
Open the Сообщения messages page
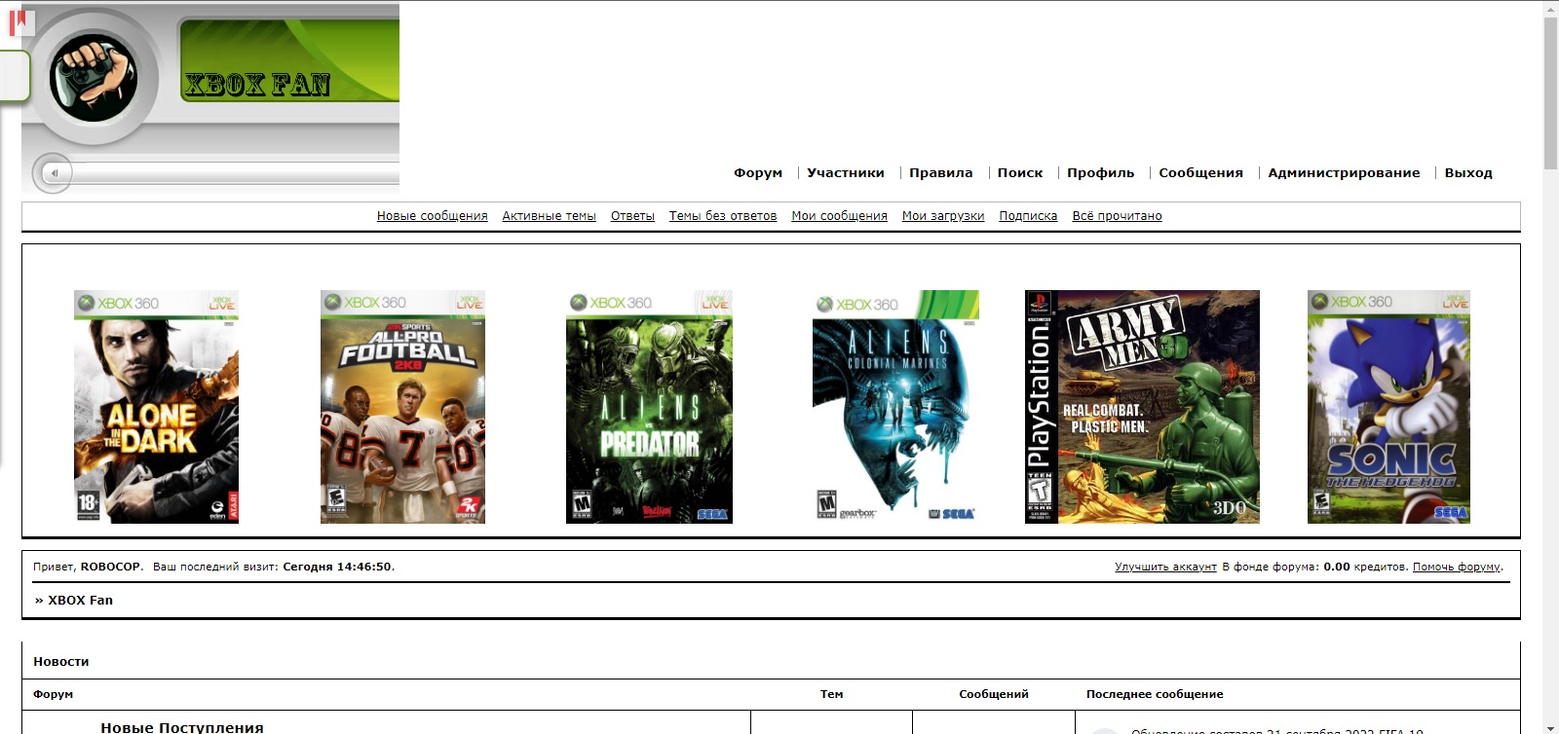[1200, 172]
